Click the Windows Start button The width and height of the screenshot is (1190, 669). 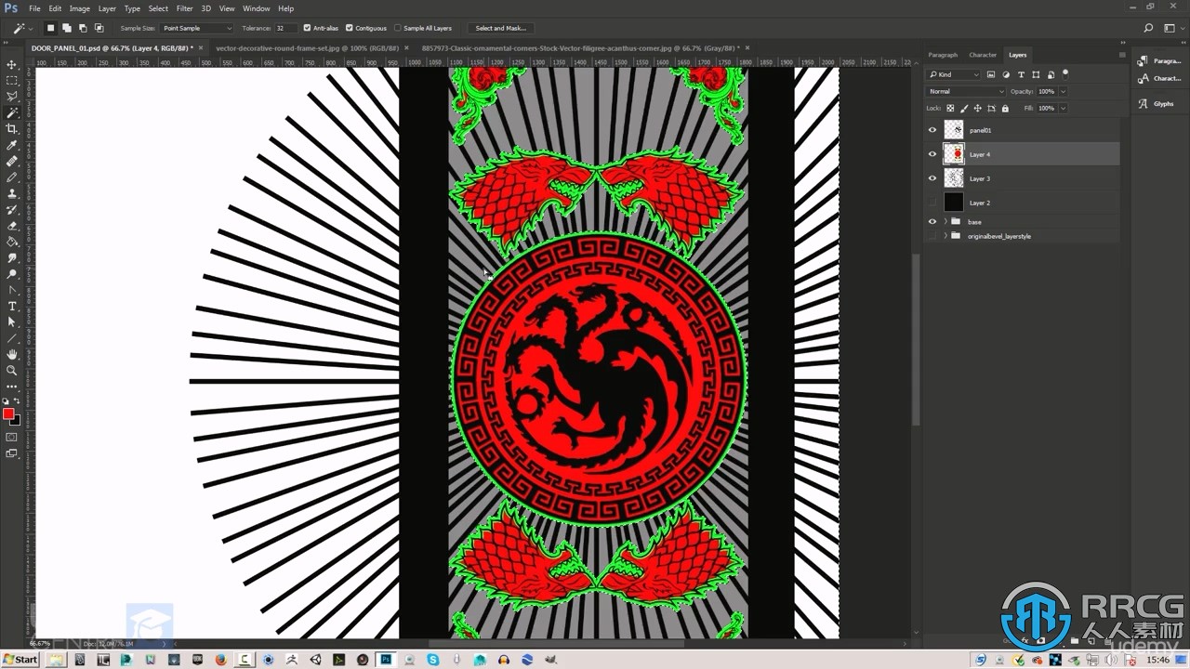pyautogui.click(x=20, y=660)
